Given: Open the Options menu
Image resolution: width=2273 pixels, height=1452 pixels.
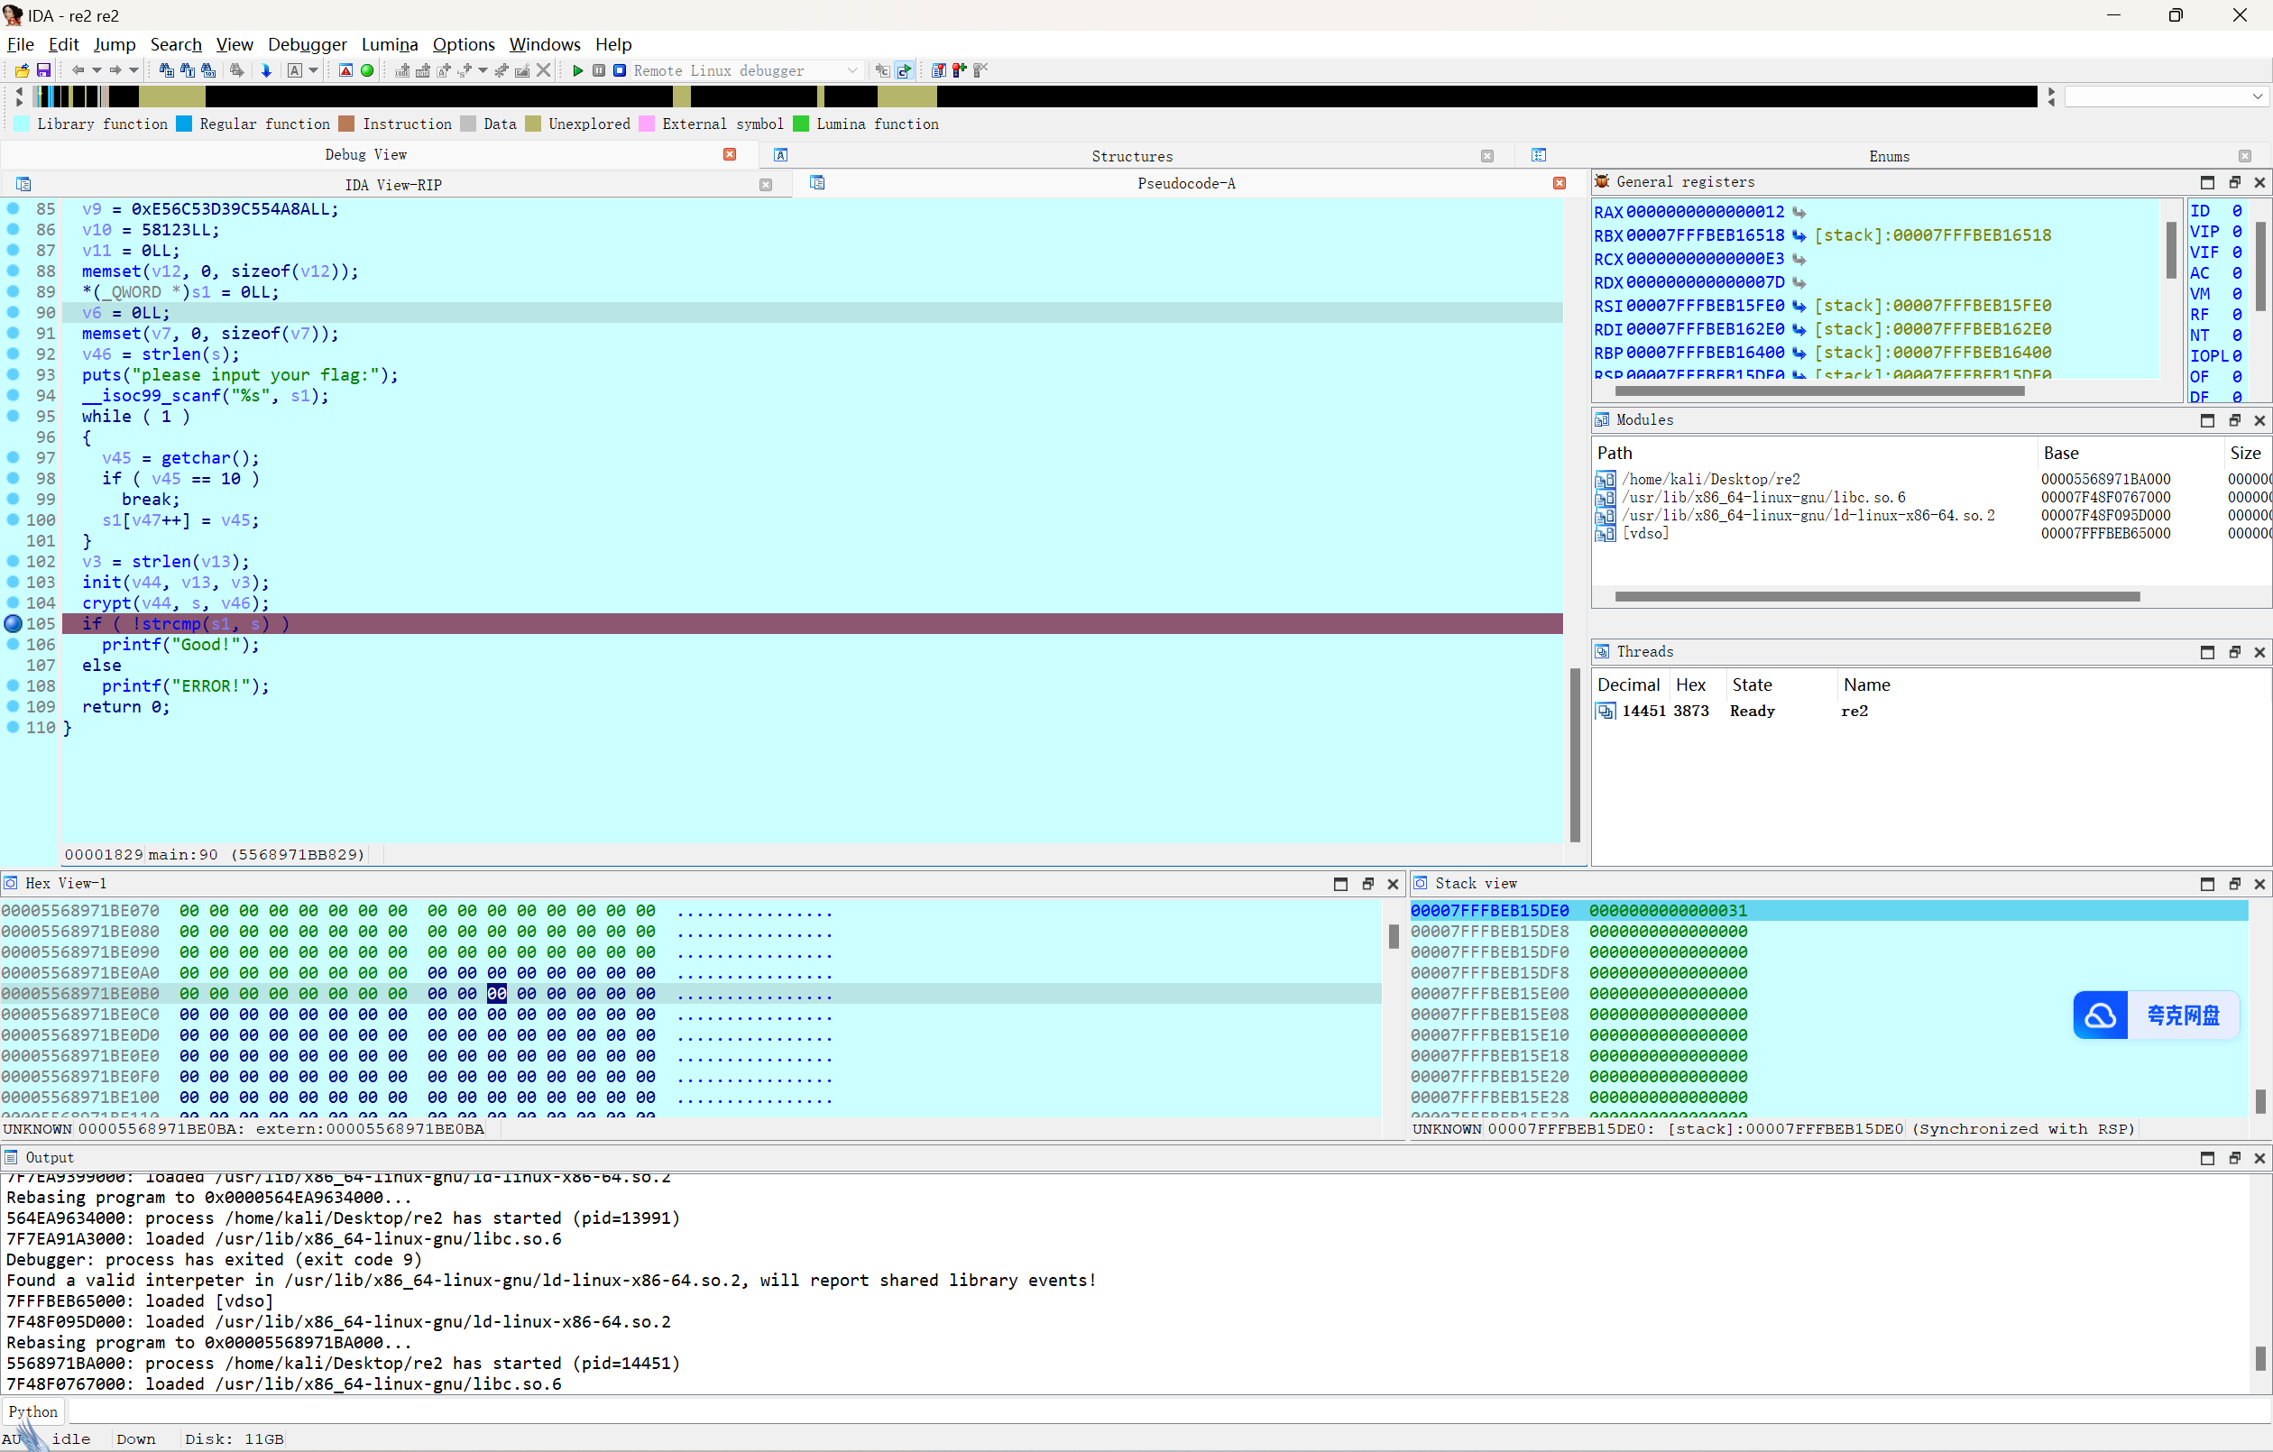Looking at the screenshot, I should (x=464, y=44).
